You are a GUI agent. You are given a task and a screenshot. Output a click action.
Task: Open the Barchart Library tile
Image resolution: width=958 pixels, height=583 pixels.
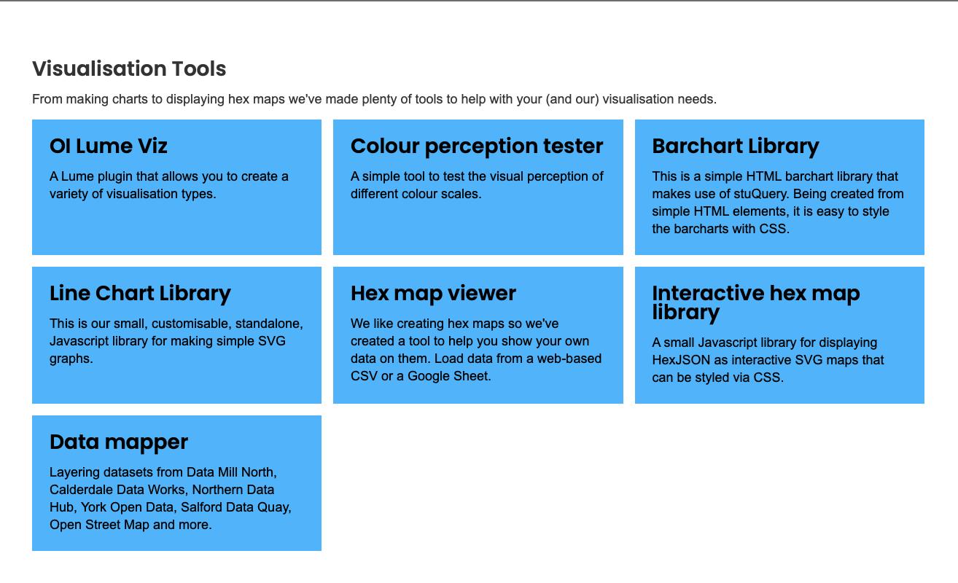click(x=779, y=187)
